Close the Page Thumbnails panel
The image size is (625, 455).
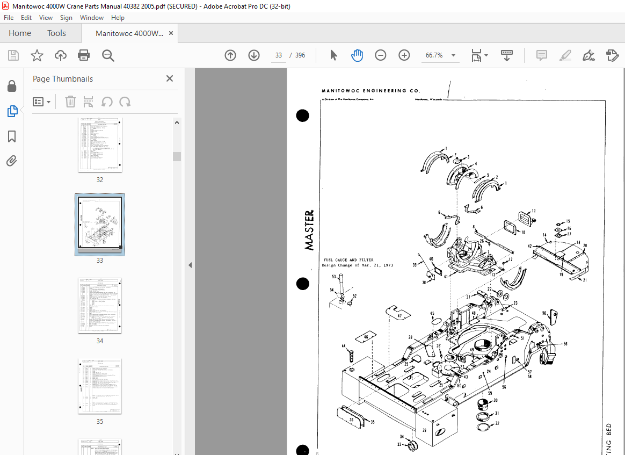[170, 78]
